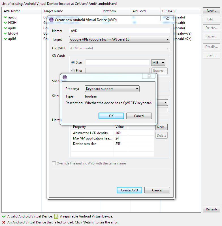Click the hardware Value column header

(x=121, y=127)
